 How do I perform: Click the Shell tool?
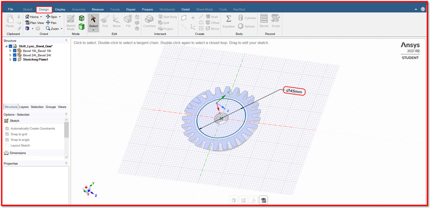point(212,17)
